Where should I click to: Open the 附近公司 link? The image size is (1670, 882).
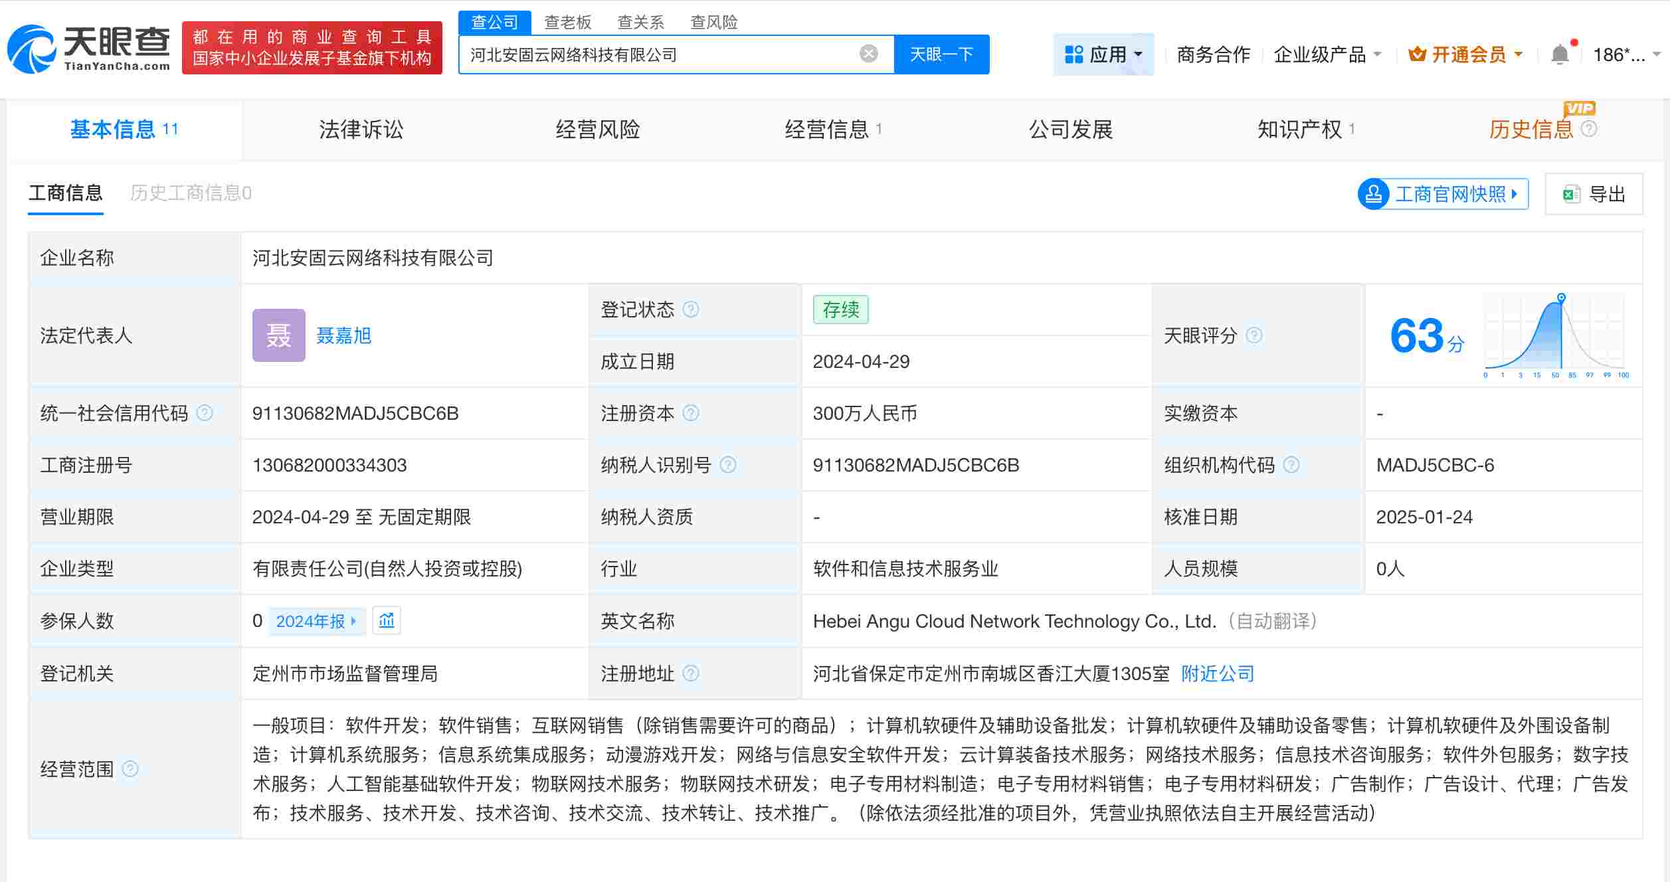(x=1217, y=673)
